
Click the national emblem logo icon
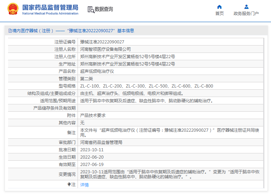pos(13,9)
